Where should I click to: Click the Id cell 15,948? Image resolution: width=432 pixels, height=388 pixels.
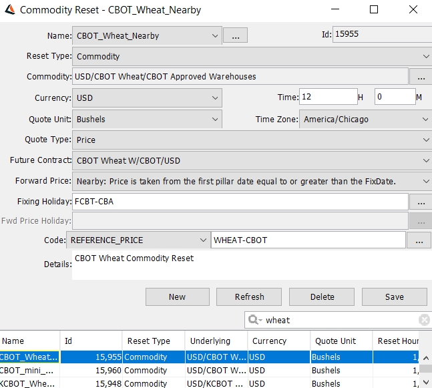(91, 383)
